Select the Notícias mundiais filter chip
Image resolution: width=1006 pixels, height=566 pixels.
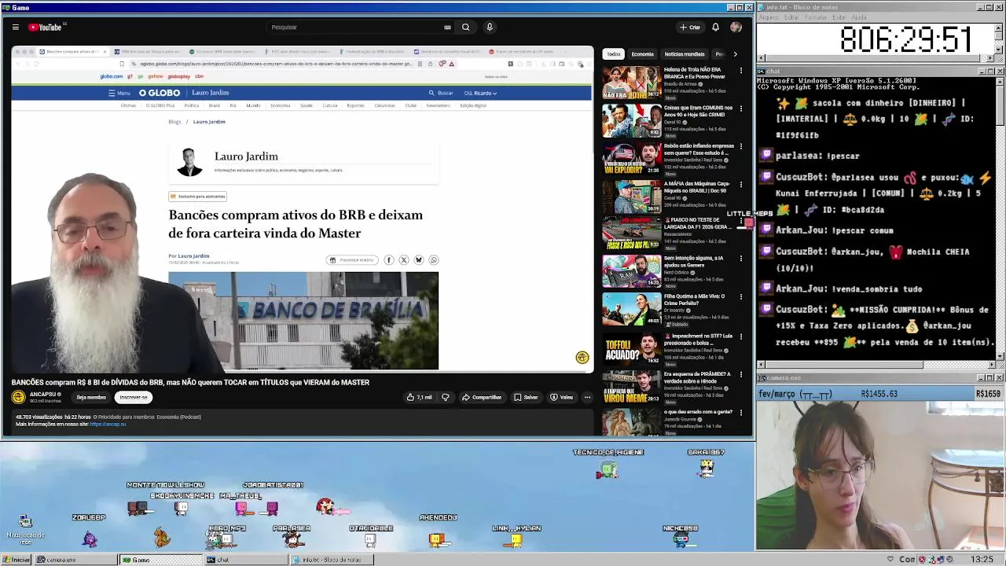point(685,54)
